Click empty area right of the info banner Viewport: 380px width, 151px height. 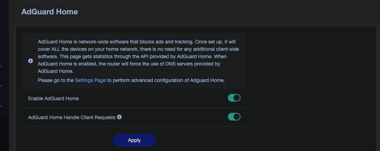[x=309, y=60]
